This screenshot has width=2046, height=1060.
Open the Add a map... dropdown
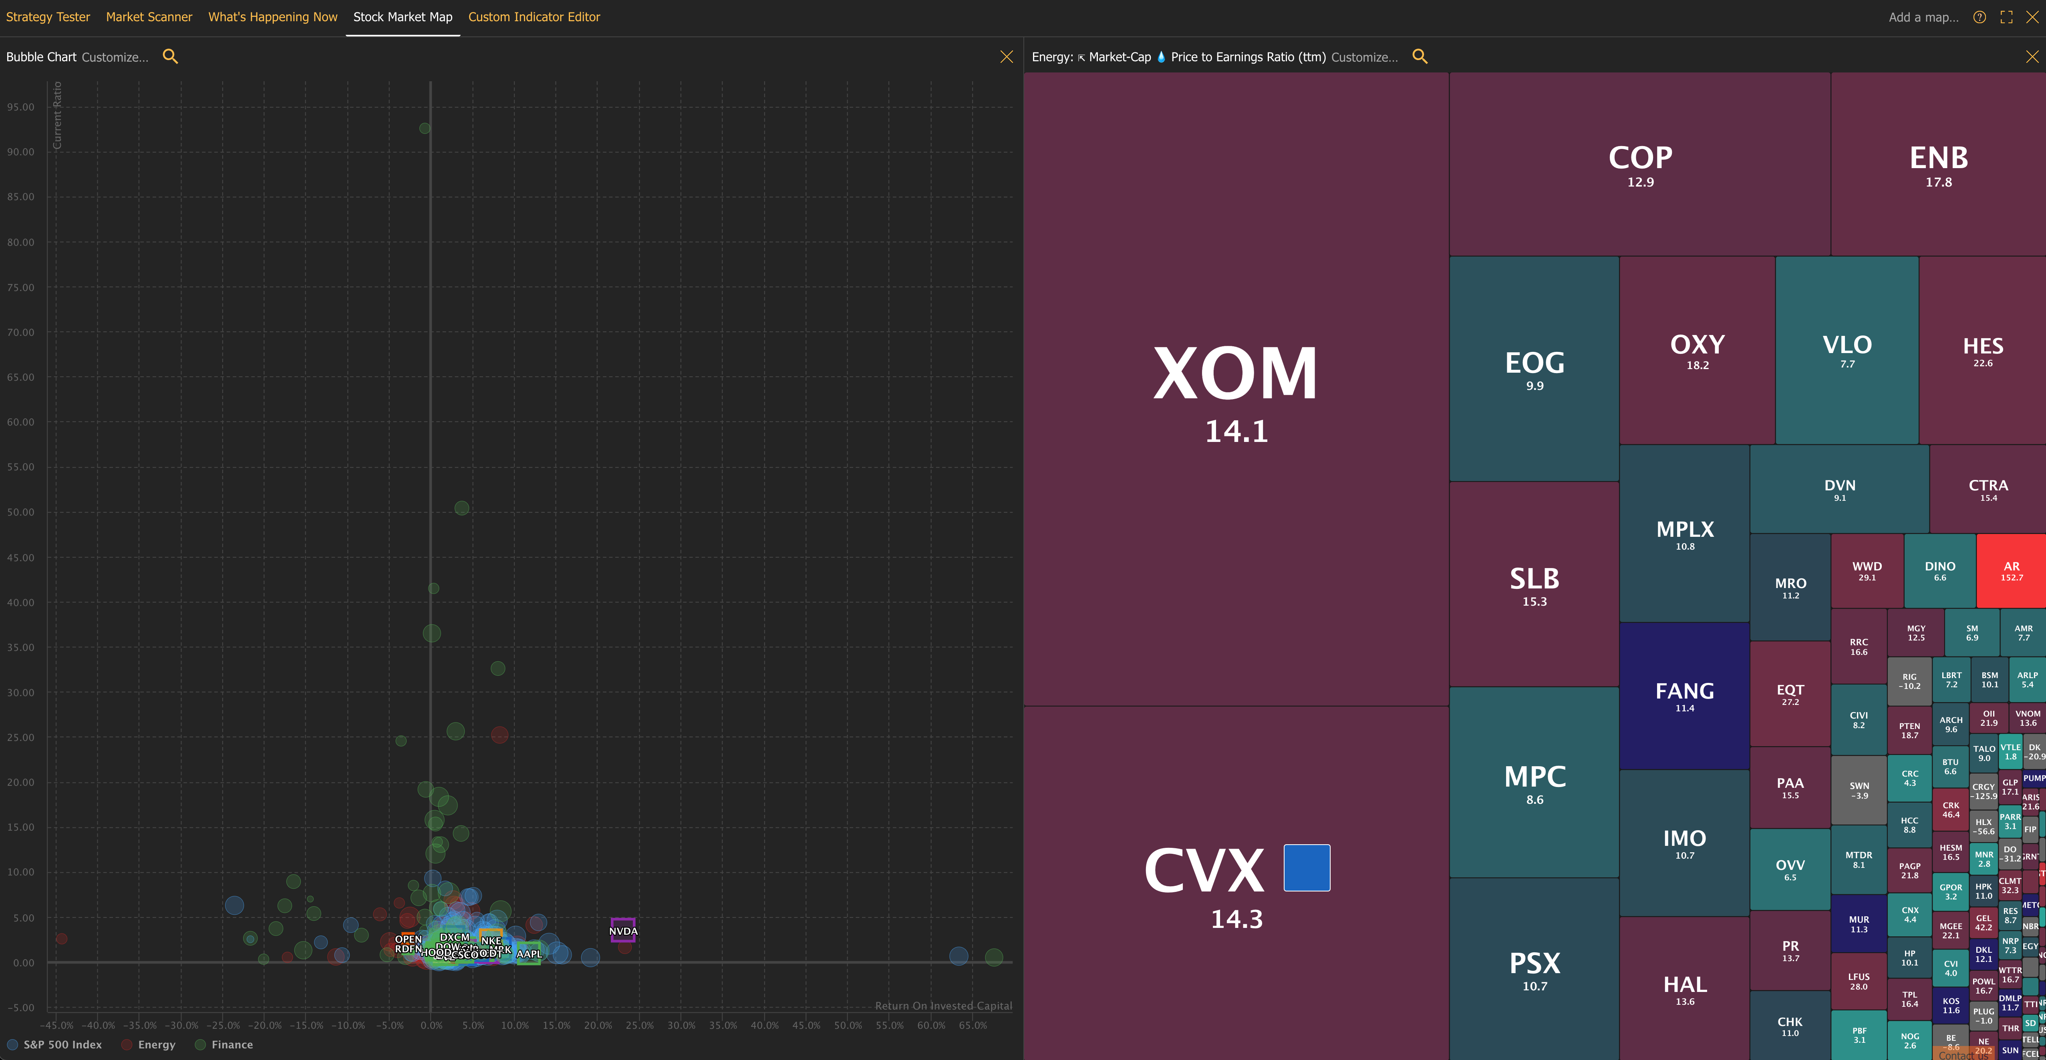point(1923,18)
